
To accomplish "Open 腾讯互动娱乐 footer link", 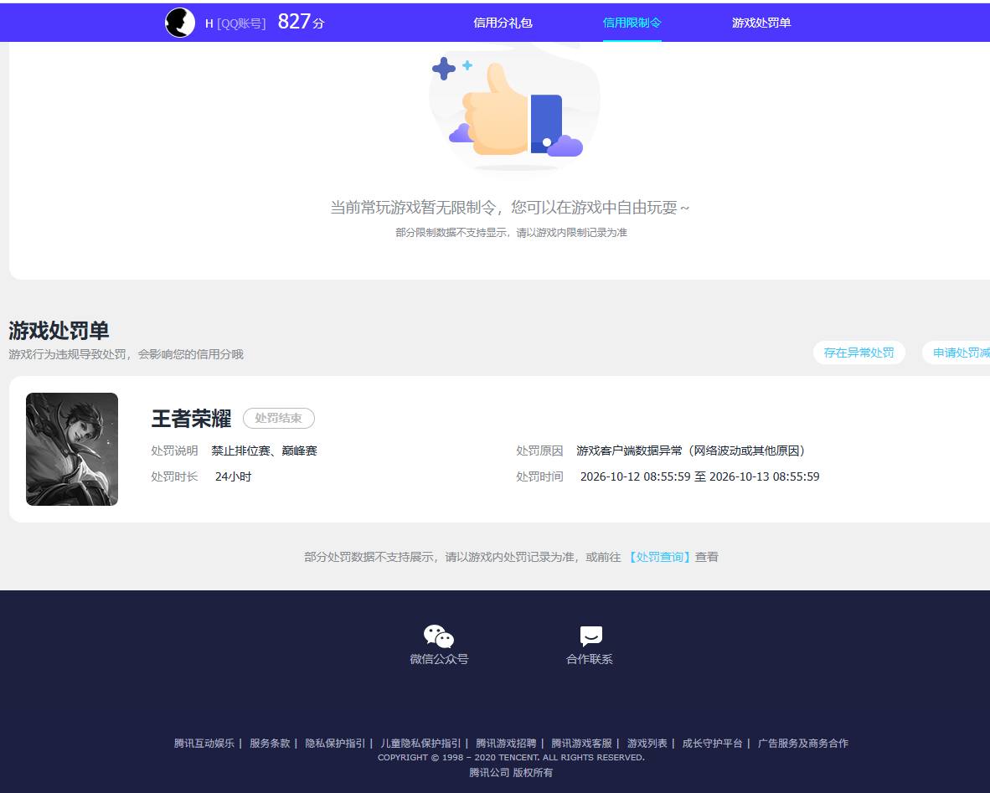I will pyautogui.click(x=204, y=743).
